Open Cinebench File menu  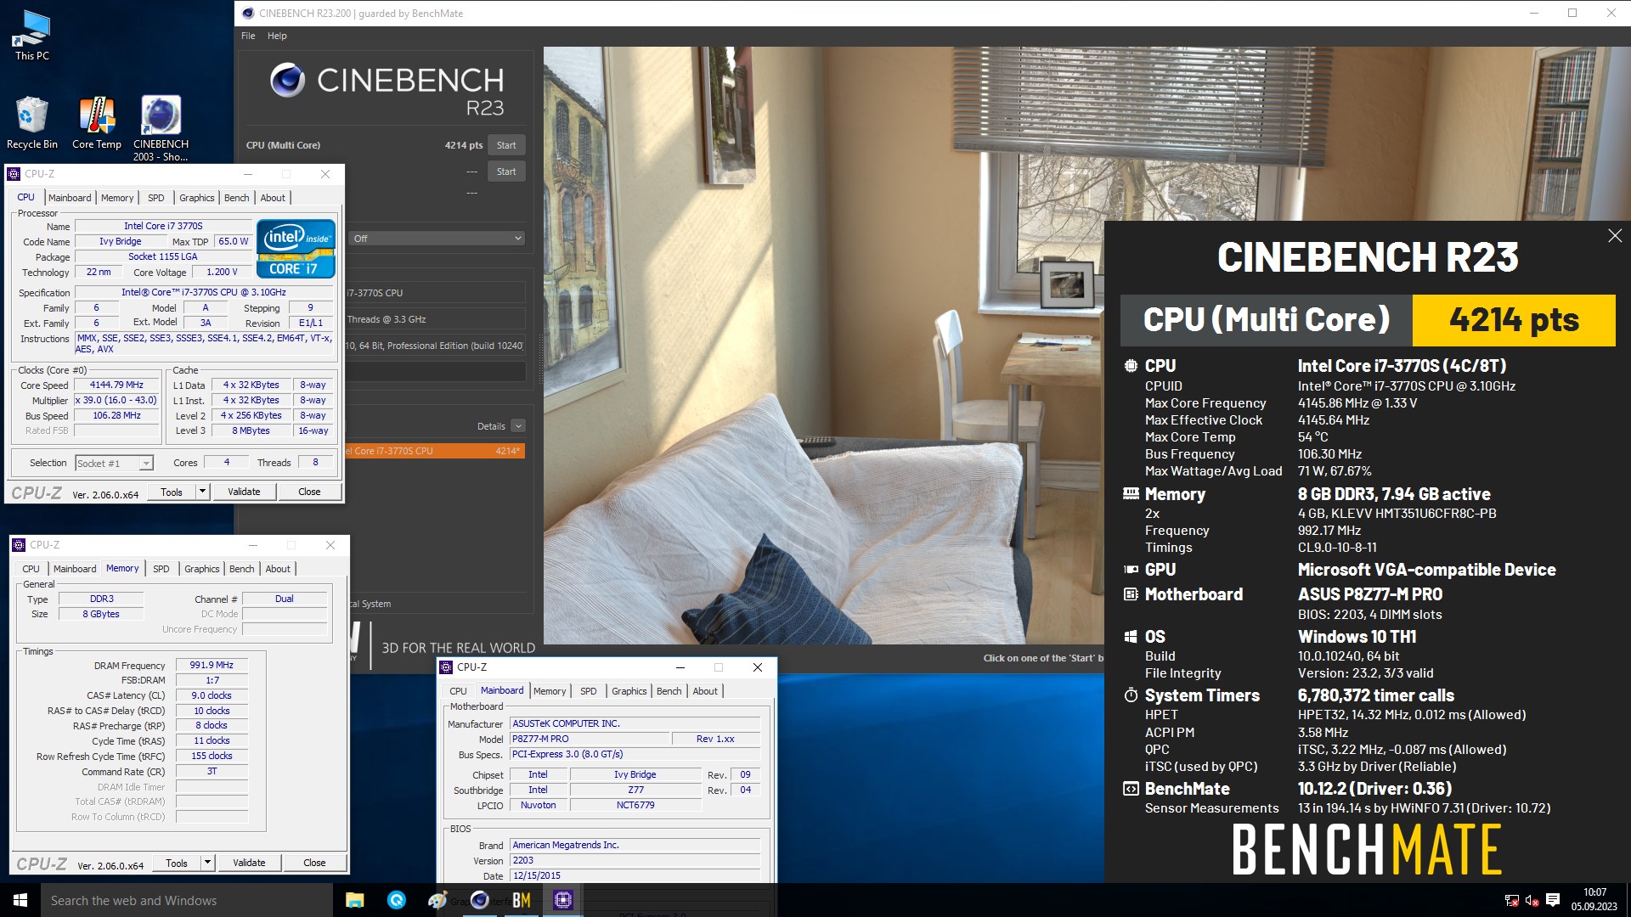pyautogui.click(x=248, y=36)
